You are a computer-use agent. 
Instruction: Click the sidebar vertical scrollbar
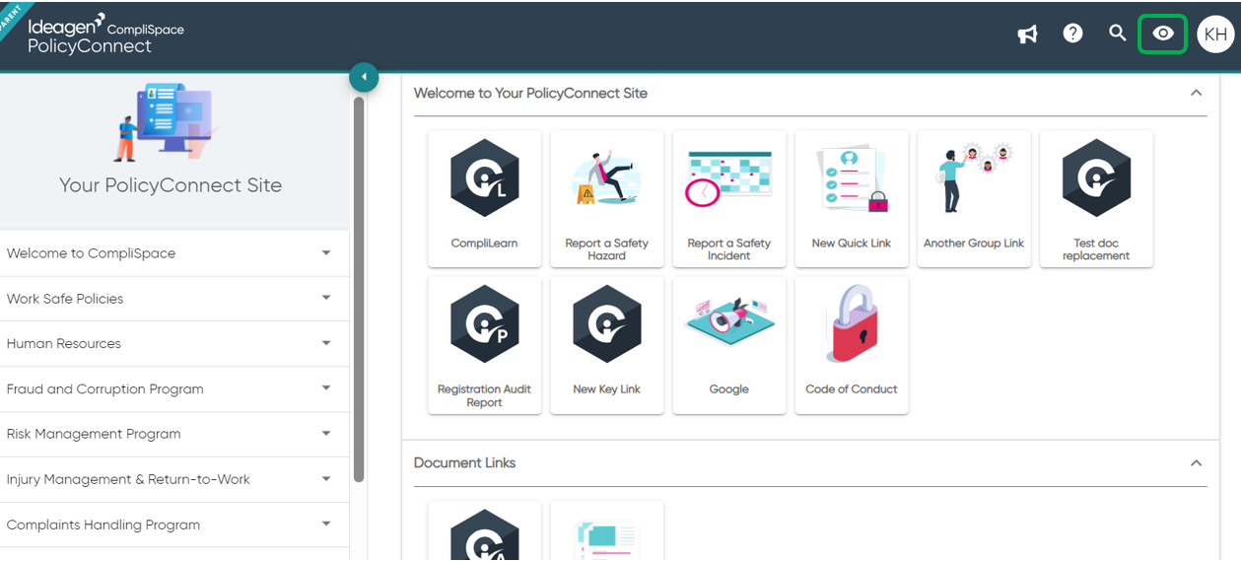pos(359,289)
